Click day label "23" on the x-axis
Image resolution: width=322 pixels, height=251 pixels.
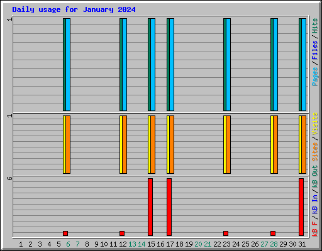pos(226,244)
